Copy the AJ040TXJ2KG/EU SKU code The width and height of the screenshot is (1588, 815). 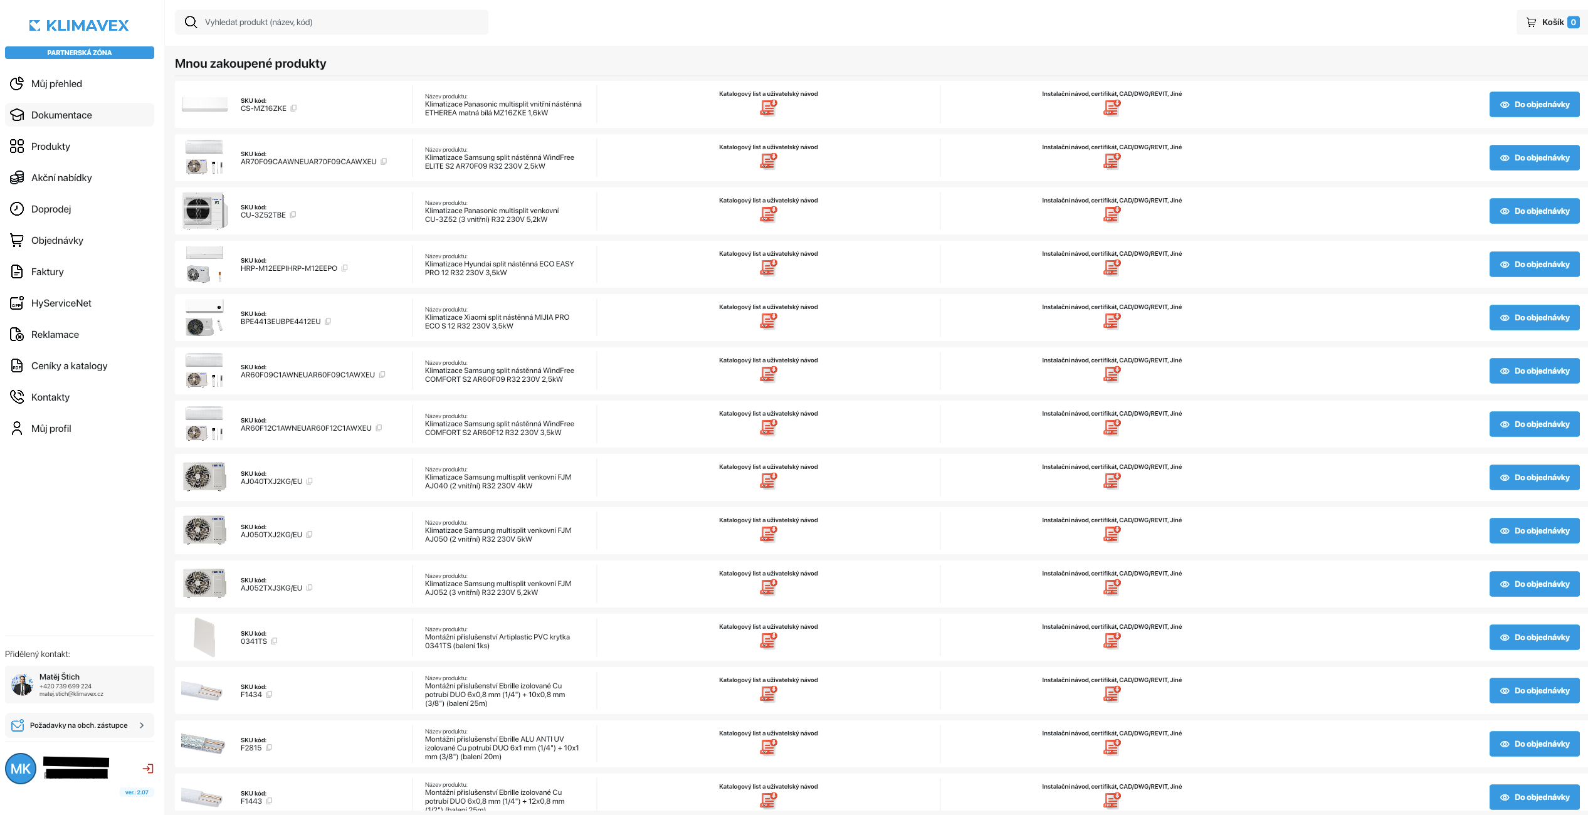click(310, 481)
